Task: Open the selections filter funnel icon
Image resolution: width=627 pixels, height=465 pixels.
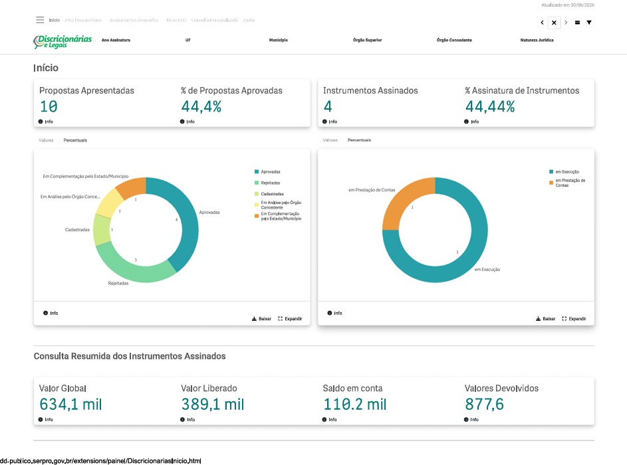Action: [x=589, y=23]
